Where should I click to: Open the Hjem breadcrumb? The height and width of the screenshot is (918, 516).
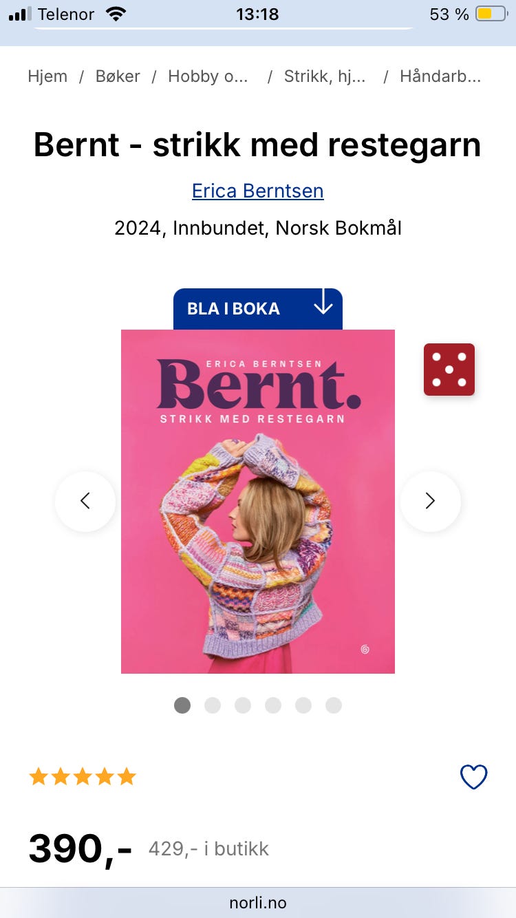pyautogui.click(x=47, y=76)
